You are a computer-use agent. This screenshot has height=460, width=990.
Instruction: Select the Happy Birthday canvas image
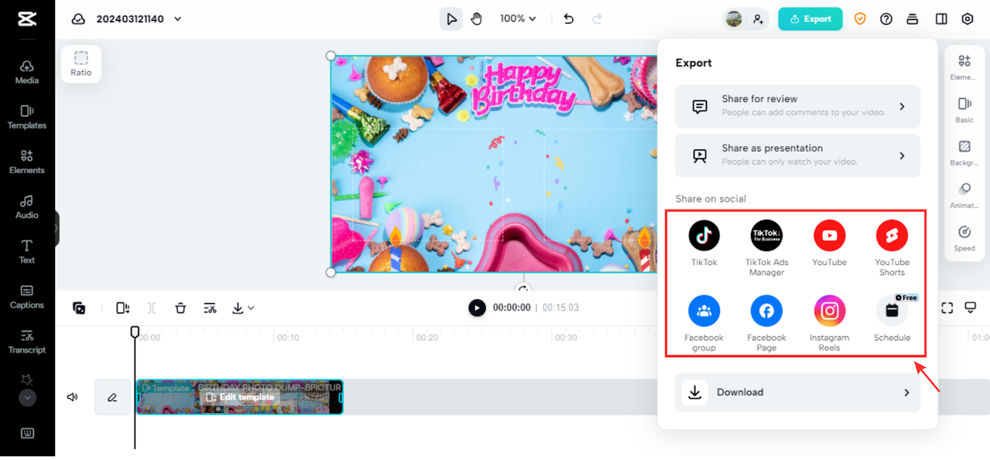pos(493,164)
